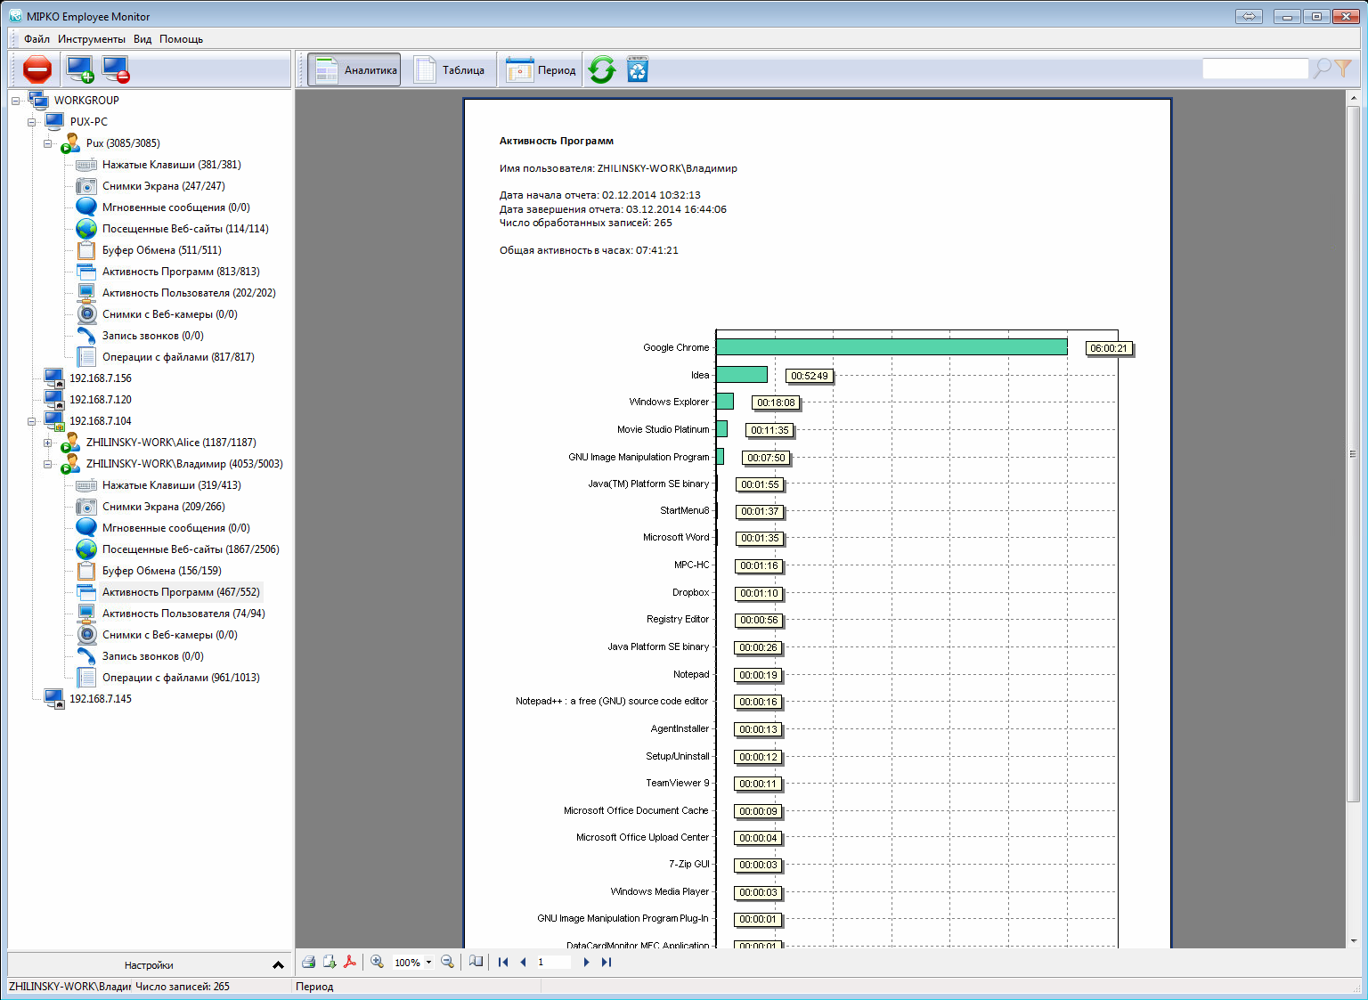Open the Инструменты menu
The width and height of the screenshot is (1368, 1000).
click(92, 39)
